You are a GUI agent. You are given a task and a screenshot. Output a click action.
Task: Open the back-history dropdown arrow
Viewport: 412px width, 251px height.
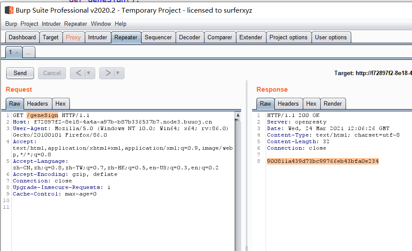click(89, 73)
